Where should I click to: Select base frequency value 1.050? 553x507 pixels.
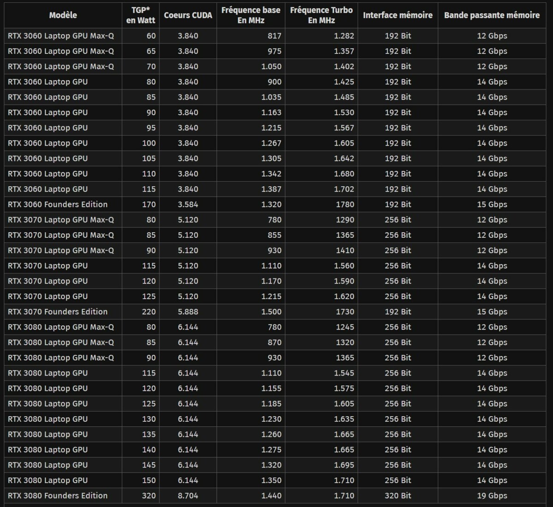(x=271, y=66)
